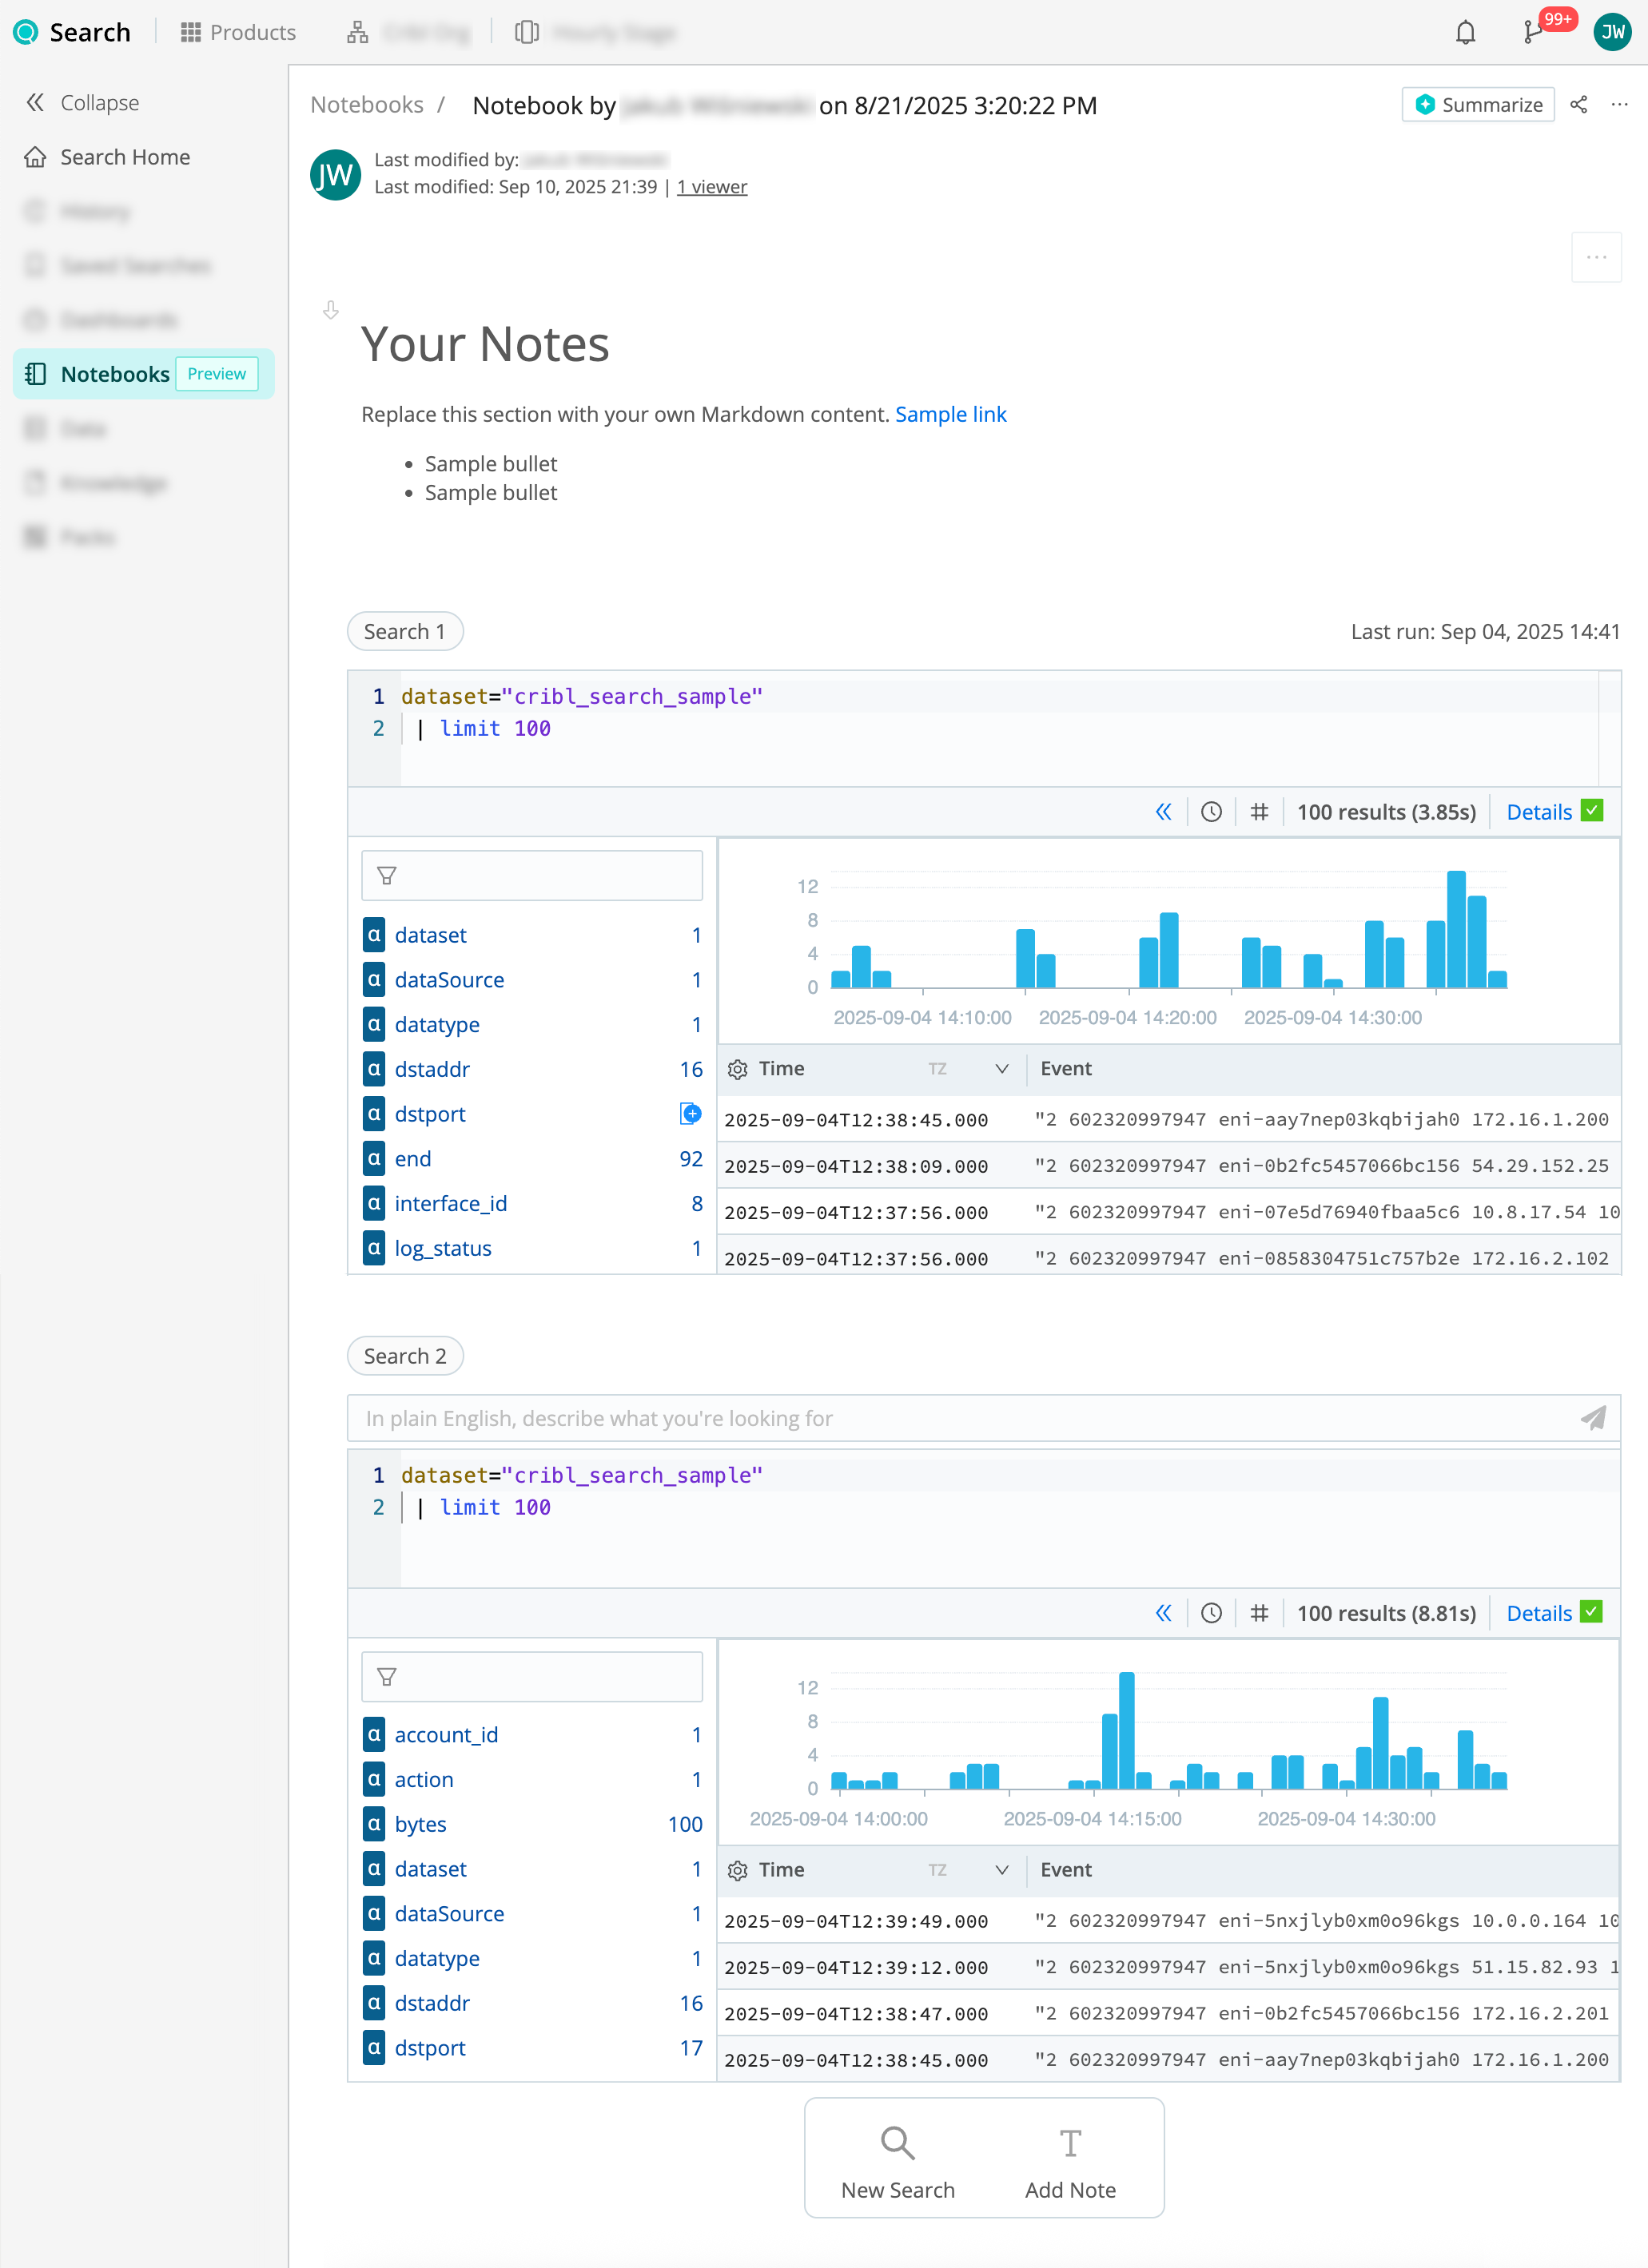Click the tallest bar in the Search 1 histogram
The image size is (1648, 2268).
click(x=1456, y=929)
